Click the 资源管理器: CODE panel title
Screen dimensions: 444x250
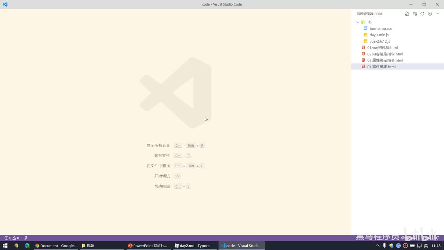(x=370, y=14)
